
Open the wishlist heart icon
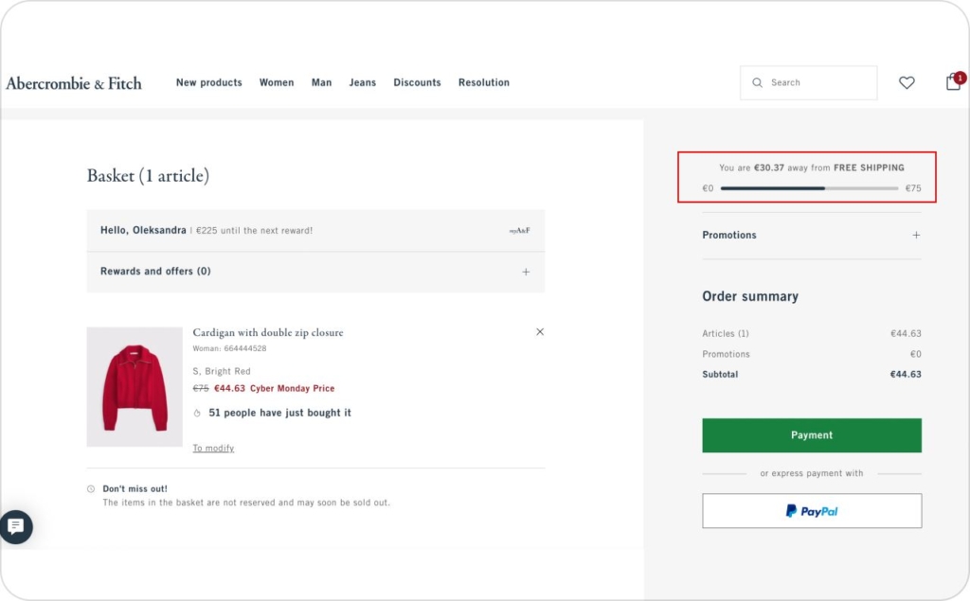click(907, 83)
